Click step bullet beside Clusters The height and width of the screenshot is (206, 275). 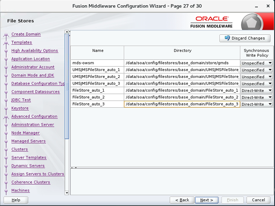6,150
